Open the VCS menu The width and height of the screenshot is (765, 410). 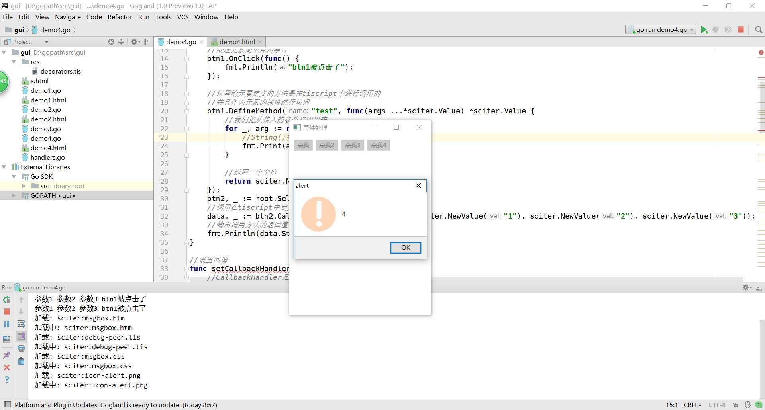(x=183, y=17)
